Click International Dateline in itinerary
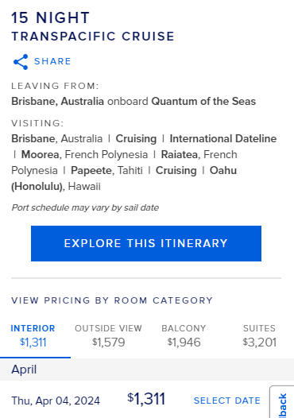 (x=223, y=138)
